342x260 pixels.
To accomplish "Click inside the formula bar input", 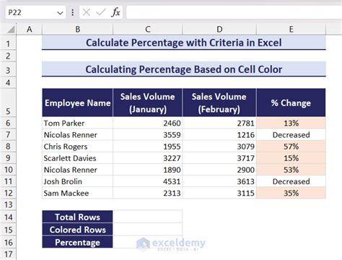I will [x=234, y=12].
